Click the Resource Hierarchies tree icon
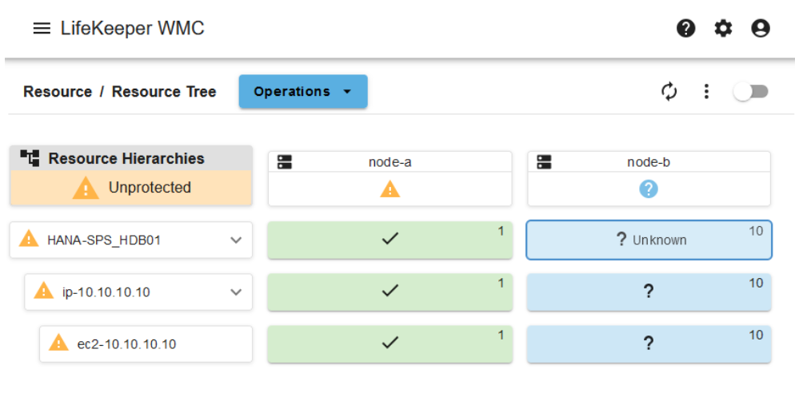This screenshot has width=795, height=401. pos(30,158)
